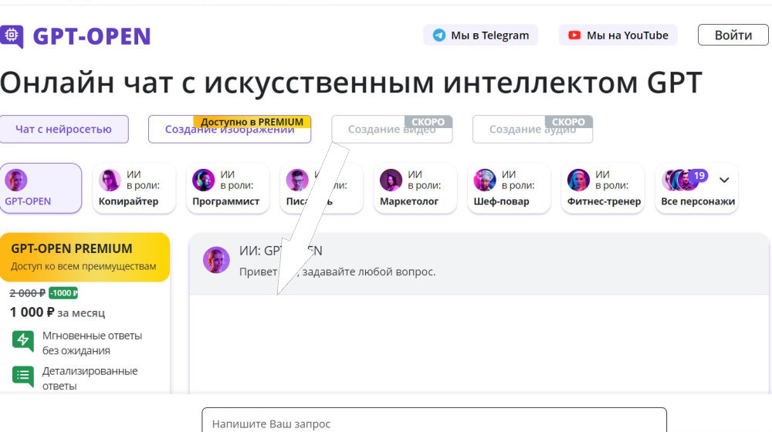Expand the Все персонажи chevron

click(724, 180)
